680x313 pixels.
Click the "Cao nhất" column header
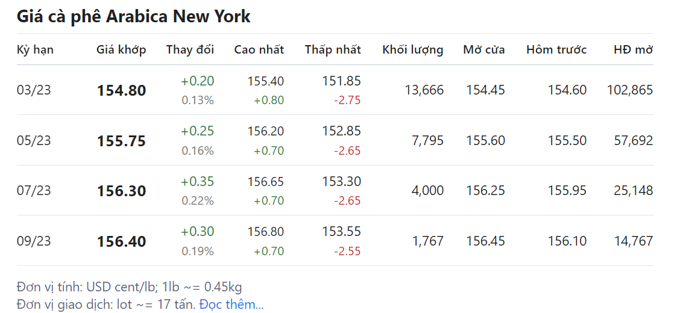pos(259,49)
